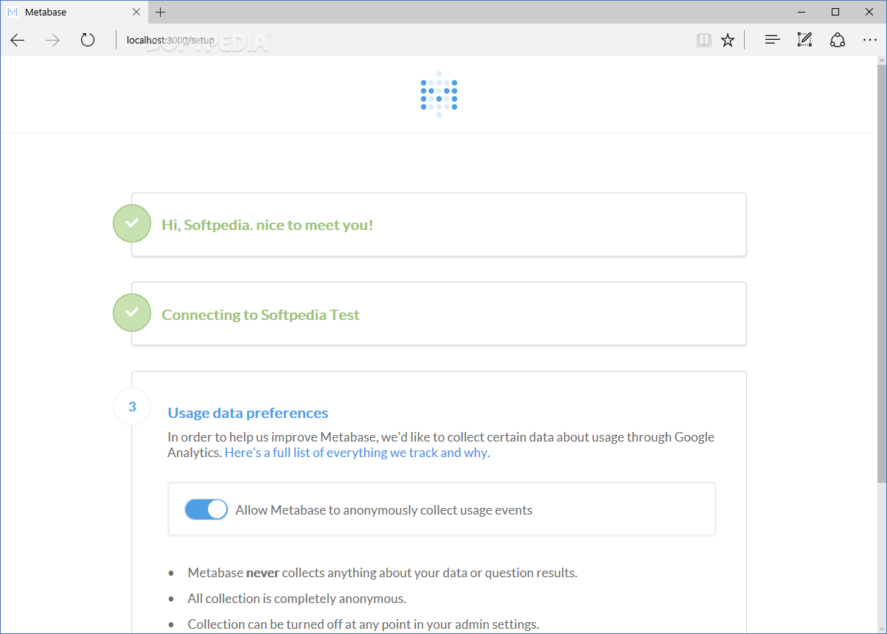Image resolution: width=887 pixels, height=634 pixels.
Task: Open Reading view book icon
Action: coord(704,40)
